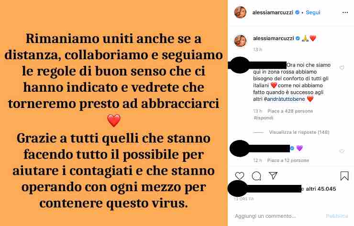
Task: Expand Visualizza le risposte (148)
Action: [299, 132]
